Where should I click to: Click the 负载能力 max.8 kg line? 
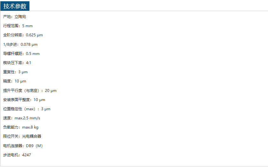[x=21, y=127]
